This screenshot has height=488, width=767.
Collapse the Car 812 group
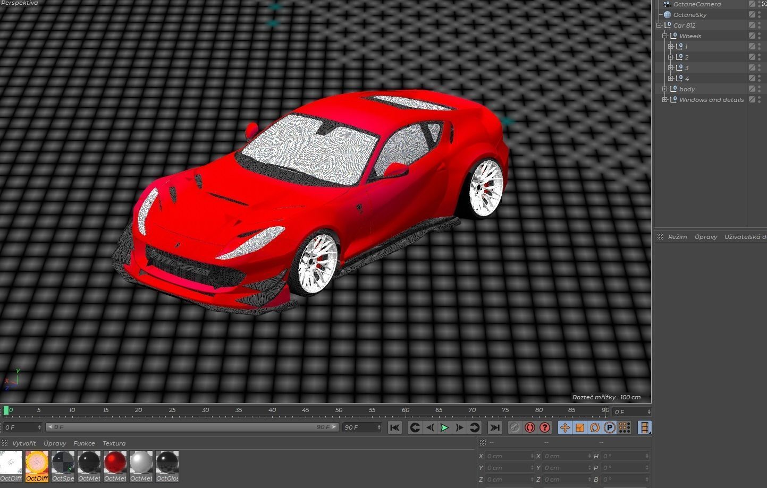[659, 25]
